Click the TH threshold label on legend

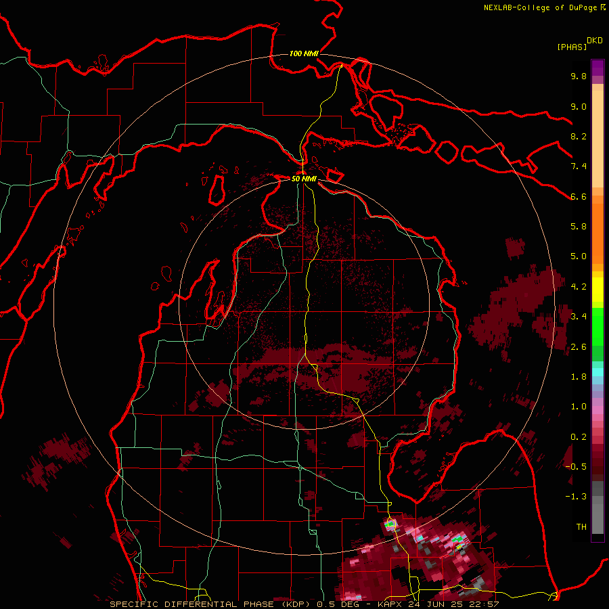point(581,527)
